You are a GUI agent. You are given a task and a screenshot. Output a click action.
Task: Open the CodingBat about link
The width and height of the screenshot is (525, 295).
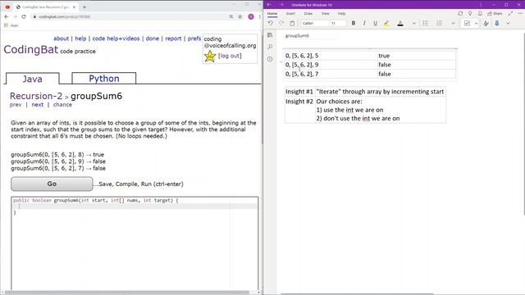[x=61, y=39]
